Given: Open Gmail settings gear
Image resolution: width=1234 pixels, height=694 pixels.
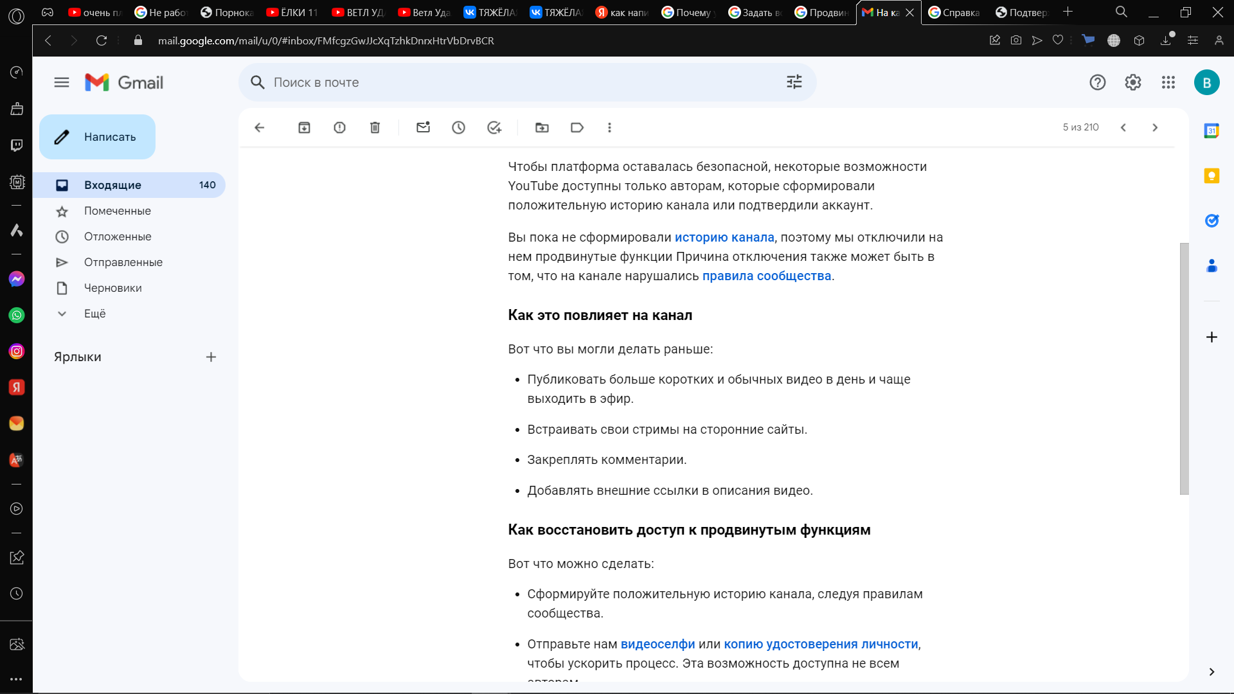Looking at the screenshot, I should tap(1133, 82).
